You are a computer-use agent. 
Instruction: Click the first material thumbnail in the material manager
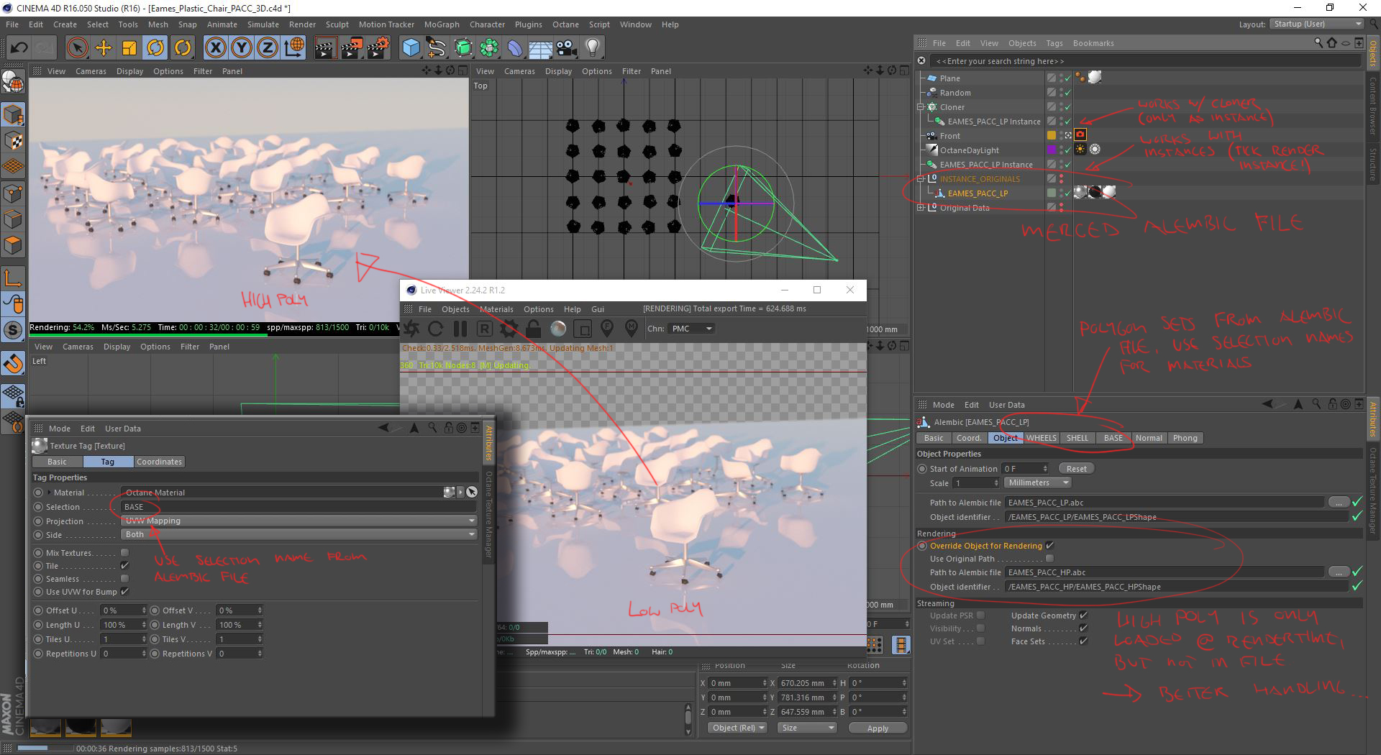click(45, 728)
